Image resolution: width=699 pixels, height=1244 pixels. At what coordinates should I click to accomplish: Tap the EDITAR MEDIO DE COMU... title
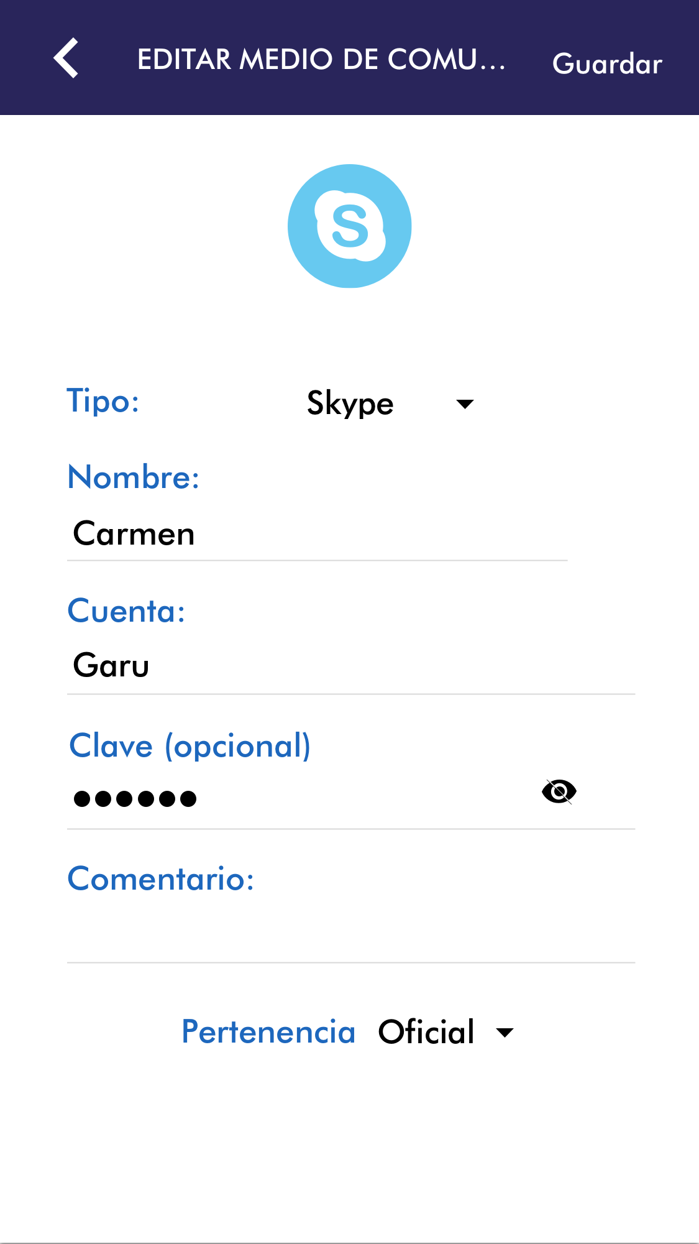pyautogui.click(x=321, y=60)
